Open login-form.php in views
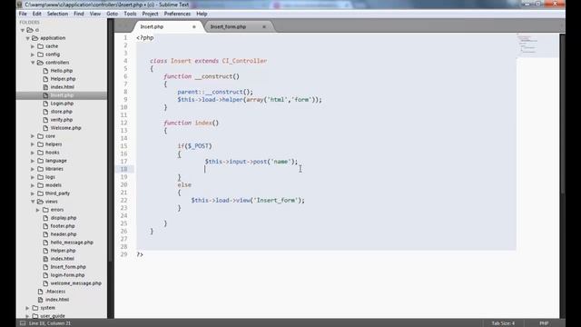 pyautogui.click(x=67, y=274)
